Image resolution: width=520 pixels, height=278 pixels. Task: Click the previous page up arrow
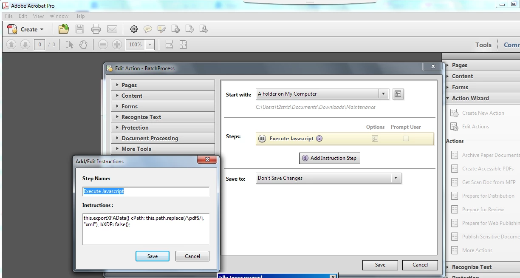11,44
